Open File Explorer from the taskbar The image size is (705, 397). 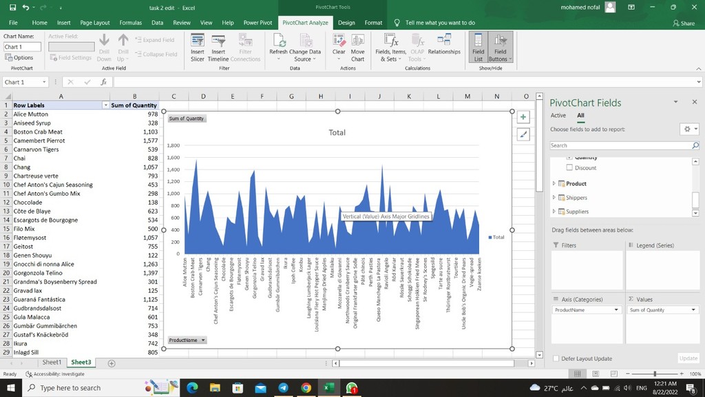[x=215, y=387]
